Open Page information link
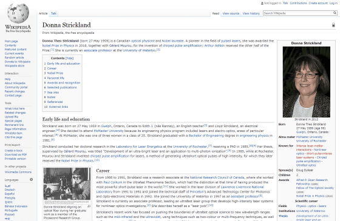Image resolution: width=340 pixels, height=221 pixels. tap(15, 129)
